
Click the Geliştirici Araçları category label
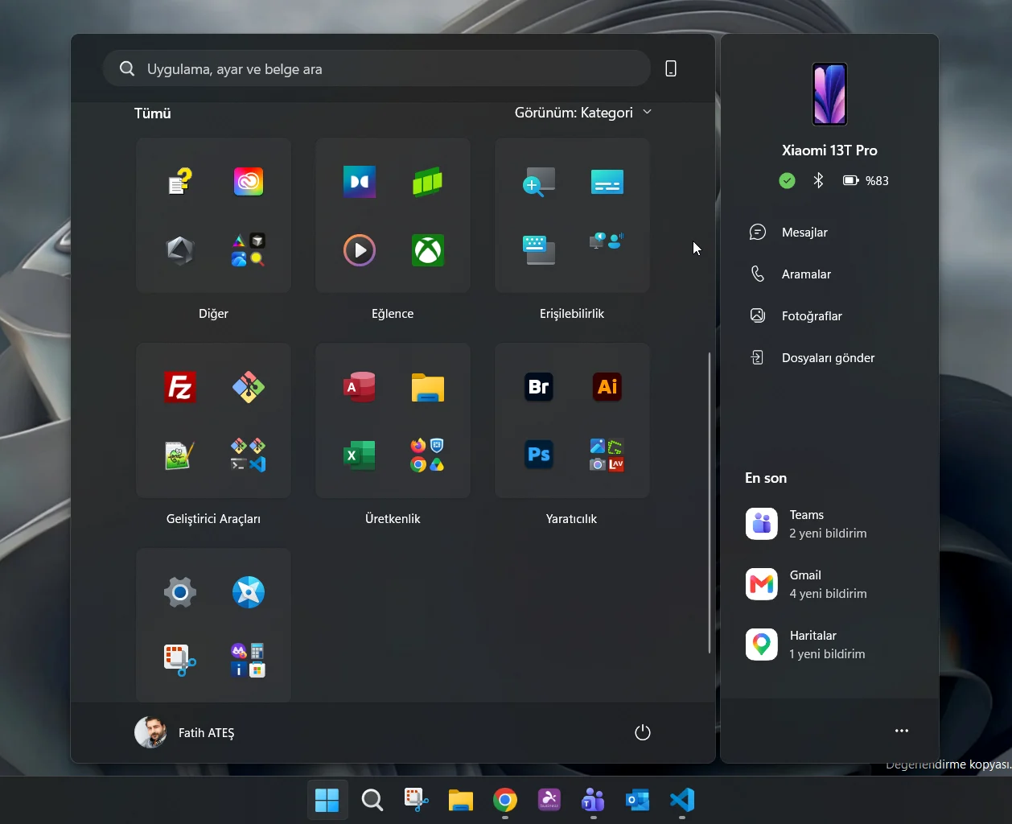pos(213,519)
